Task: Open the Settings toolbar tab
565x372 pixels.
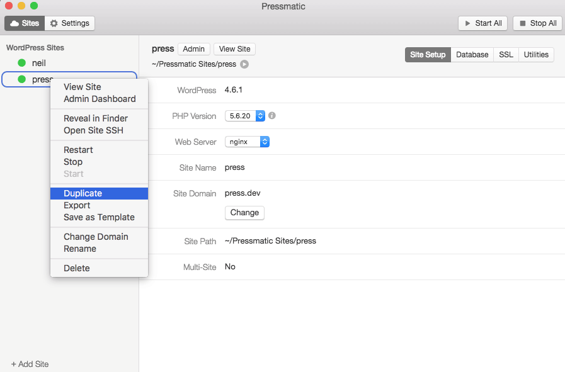Action: tap(69, 23)
